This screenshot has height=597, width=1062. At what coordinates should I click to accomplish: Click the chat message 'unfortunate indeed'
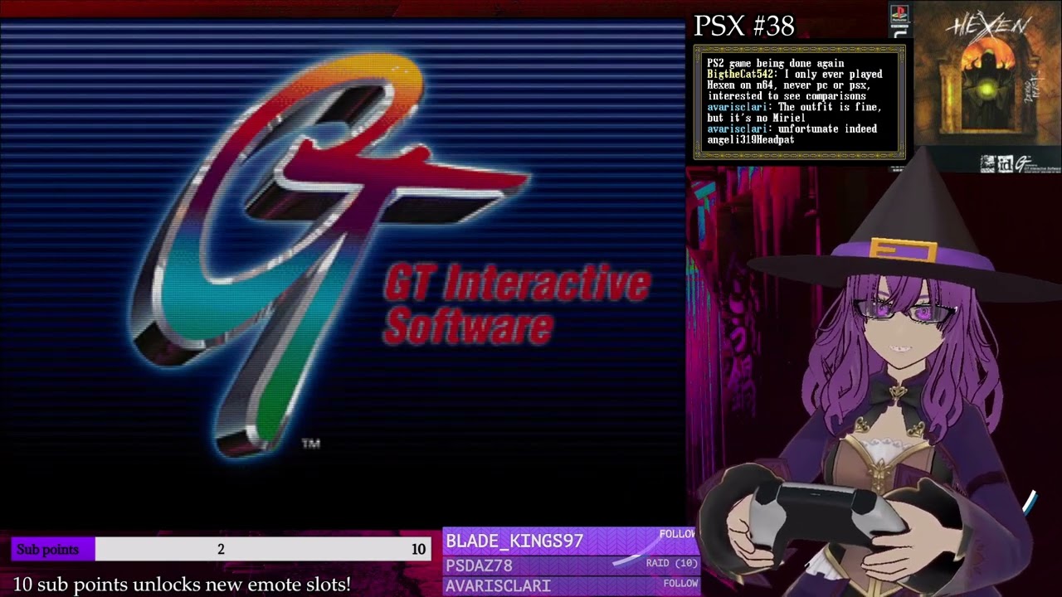pyautogui.click(x=827, y=129)
